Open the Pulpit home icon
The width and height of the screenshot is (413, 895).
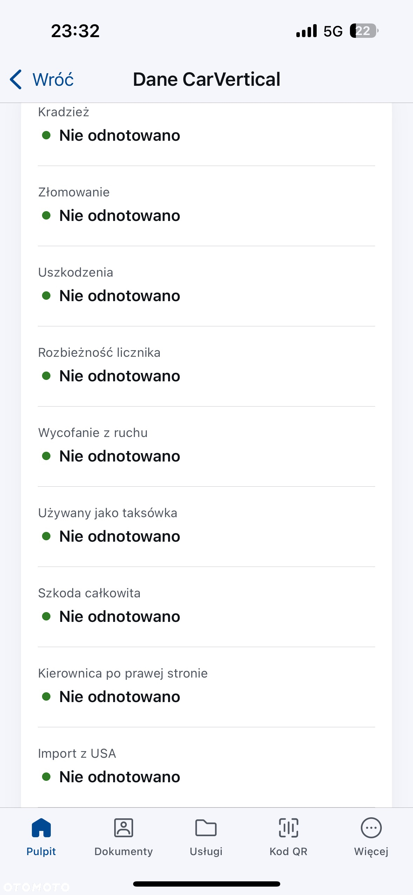pos(41,828)
